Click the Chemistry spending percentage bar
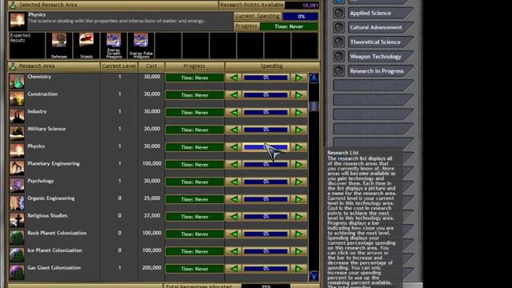512x288 pixels. click(266, 78)
